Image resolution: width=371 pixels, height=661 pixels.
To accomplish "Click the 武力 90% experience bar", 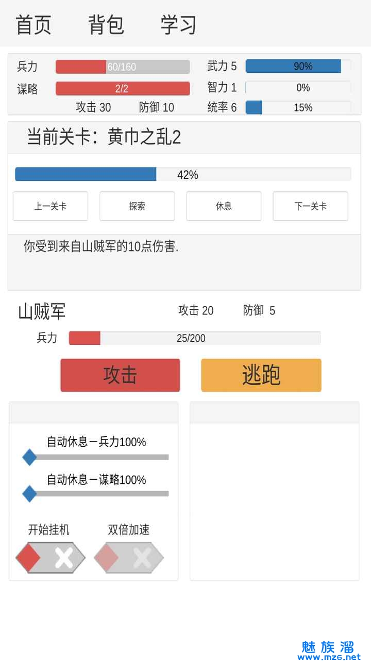I will click(298, 66).
